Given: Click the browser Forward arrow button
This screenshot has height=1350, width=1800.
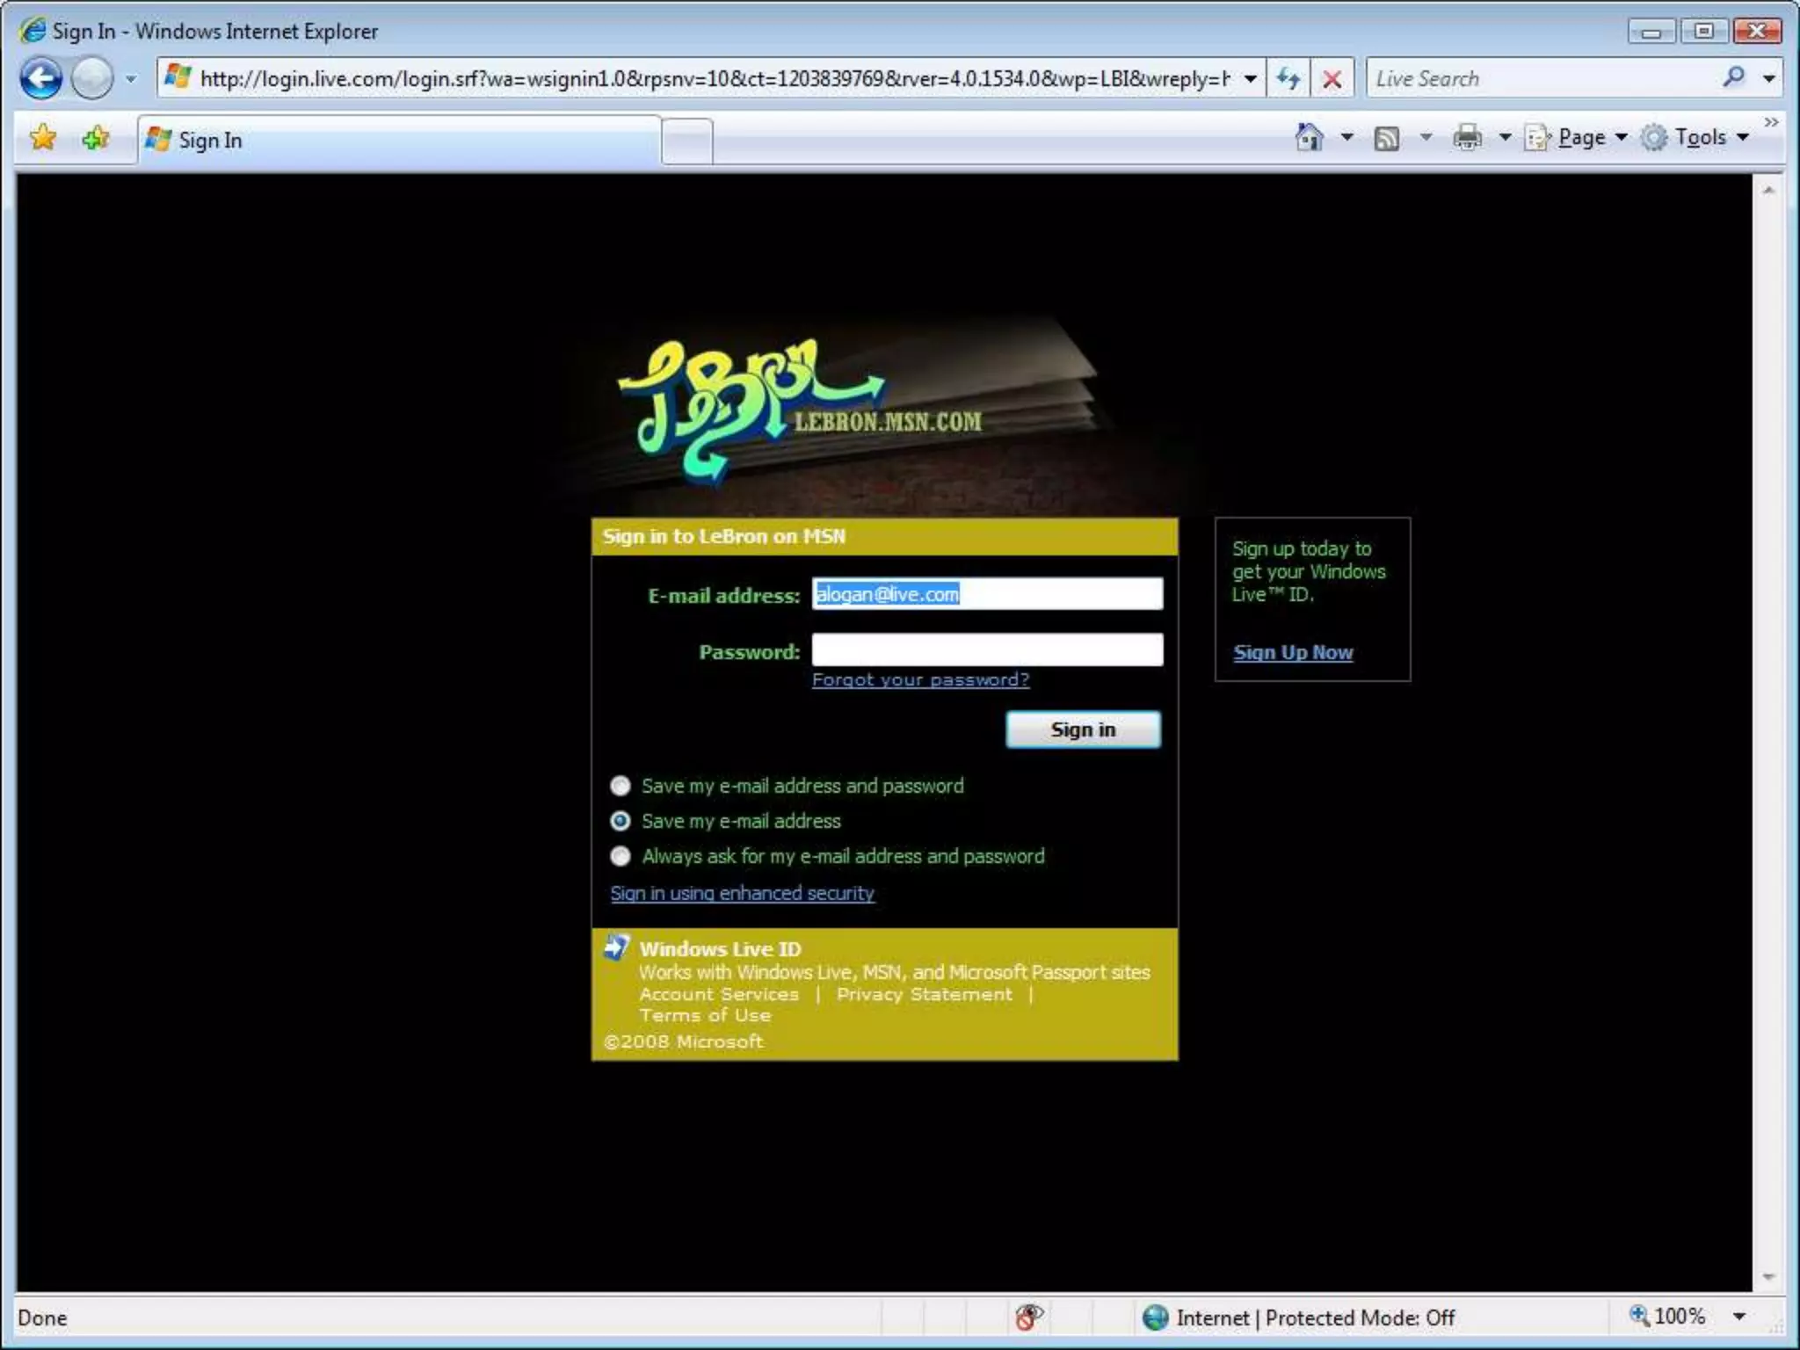Looking at the screenshot, I should tap(92, 79).
